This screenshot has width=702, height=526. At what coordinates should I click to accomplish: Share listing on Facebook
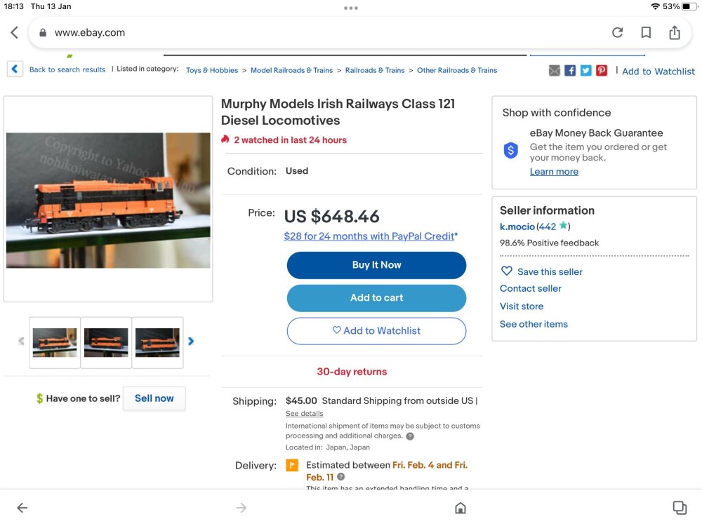570,70
